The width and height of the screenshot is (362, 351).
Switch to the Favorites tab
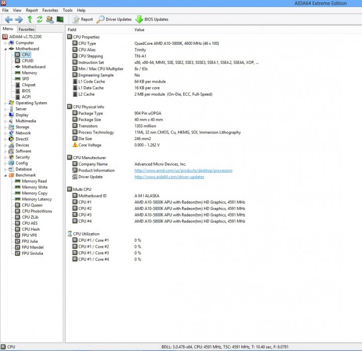point(26,29)
